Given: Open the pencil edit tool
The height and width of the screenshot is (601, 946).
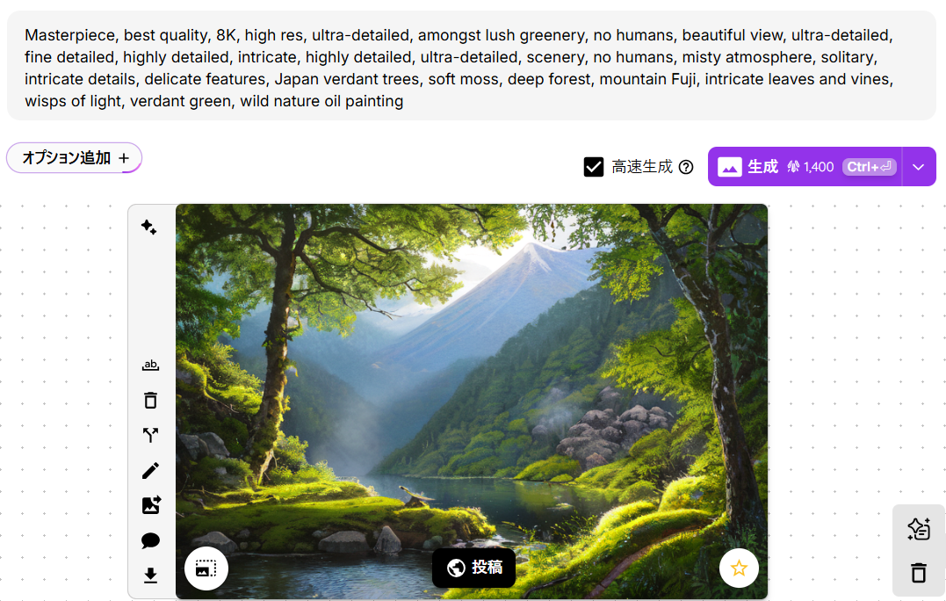Looking at the screenshot, I should click(150, 470).
